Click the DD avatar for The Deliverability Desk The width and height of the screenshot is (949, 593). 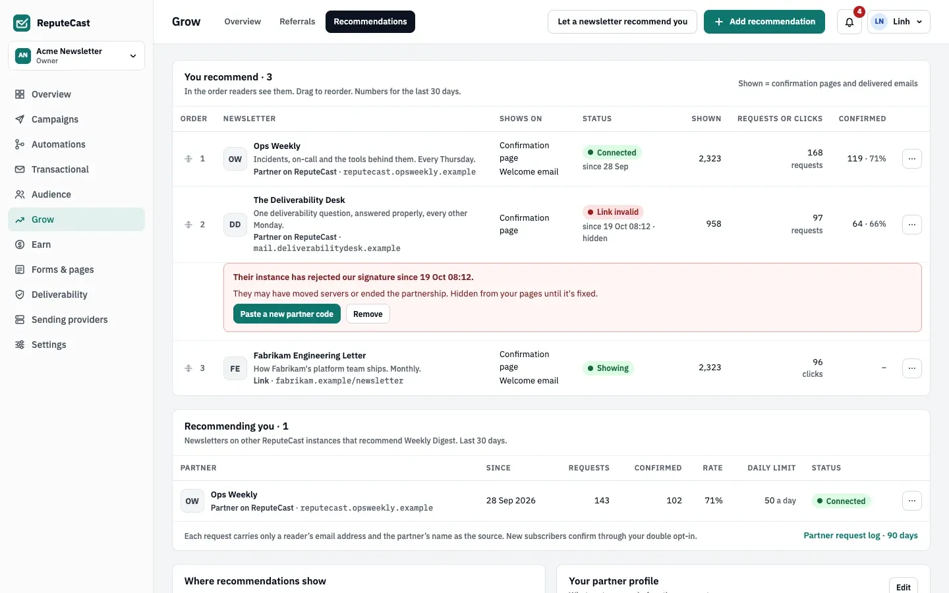(235, 225)
